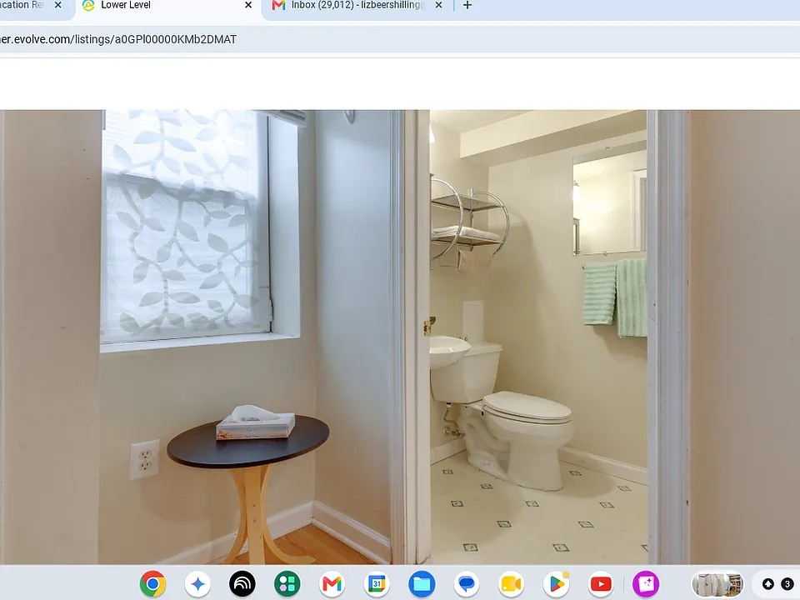Show the 3 pending notifications
The height and width of the screenshot is (600, 800).
787,583
